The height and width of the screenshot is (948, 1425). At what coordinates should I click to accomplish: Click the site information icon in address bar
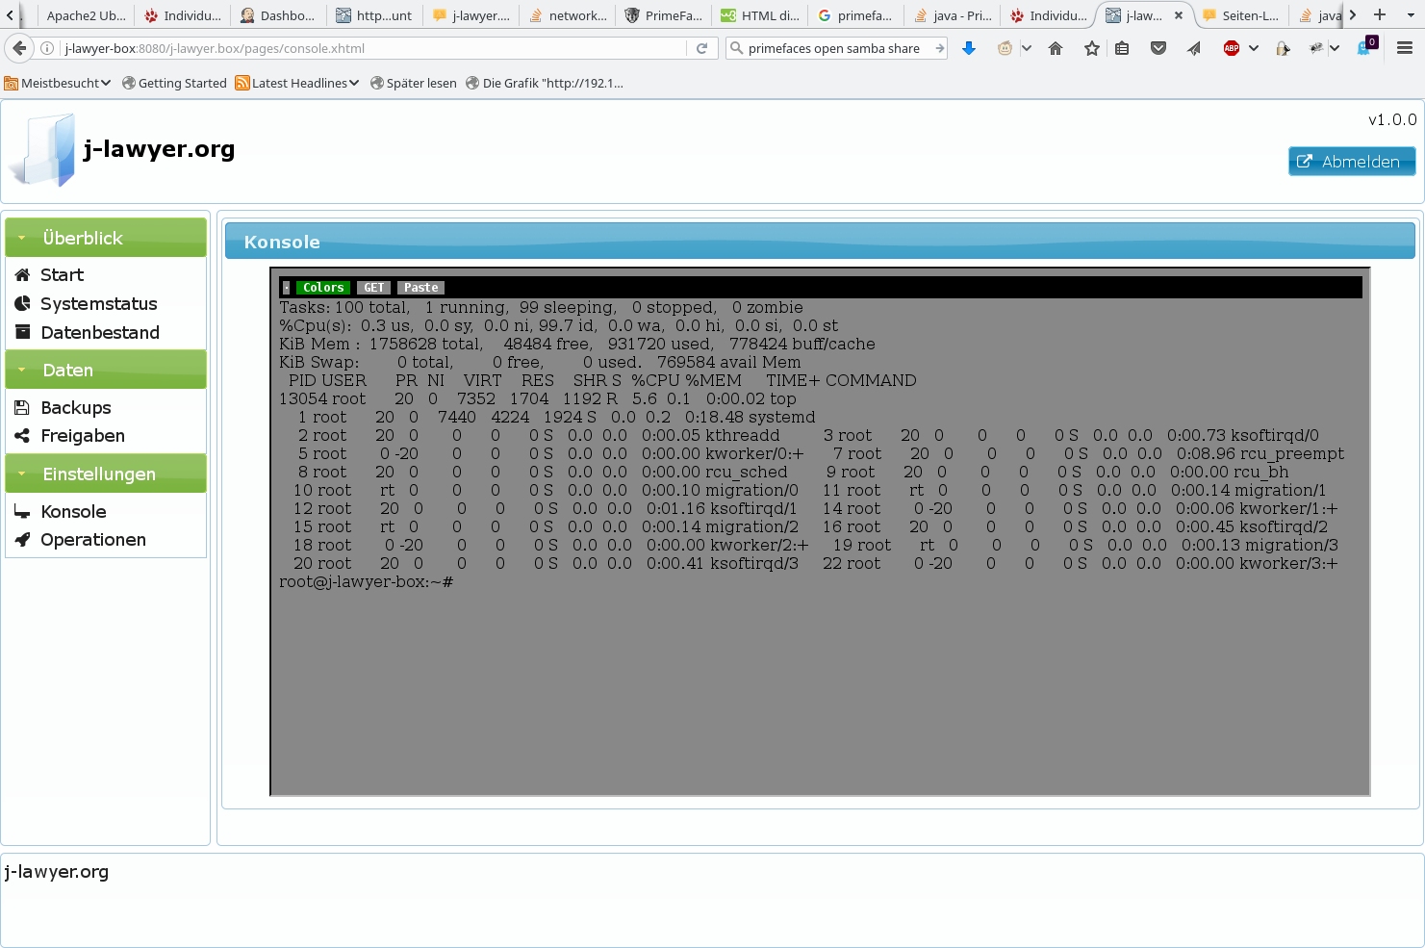point(47,48)
